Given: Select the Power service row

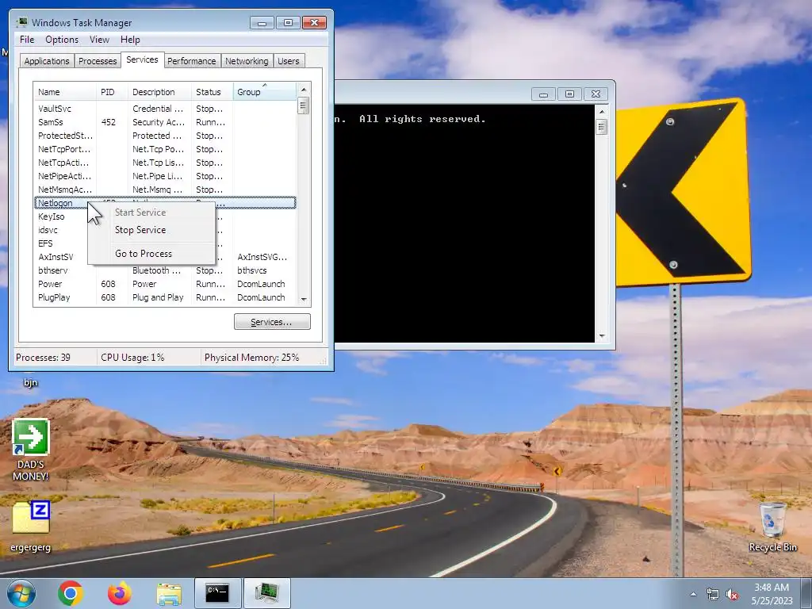Looking at the screenshot, I should [x=165, y=284].
